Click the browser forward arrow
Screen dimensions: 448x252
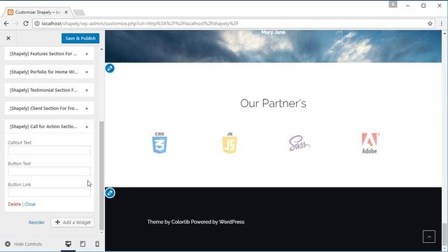(16, 23)
